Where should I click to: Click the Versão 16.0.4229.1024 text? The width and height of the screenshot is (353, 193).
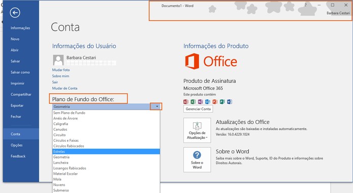(233, 134)
